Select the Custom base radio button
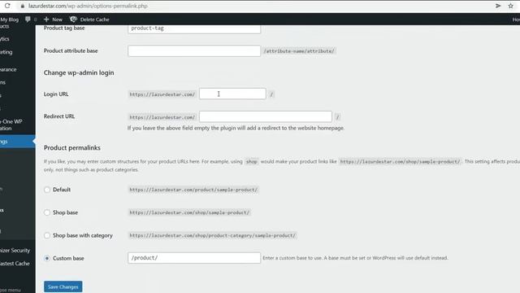Viewport: 520px width, 293px height. click(x=47, y=258)
